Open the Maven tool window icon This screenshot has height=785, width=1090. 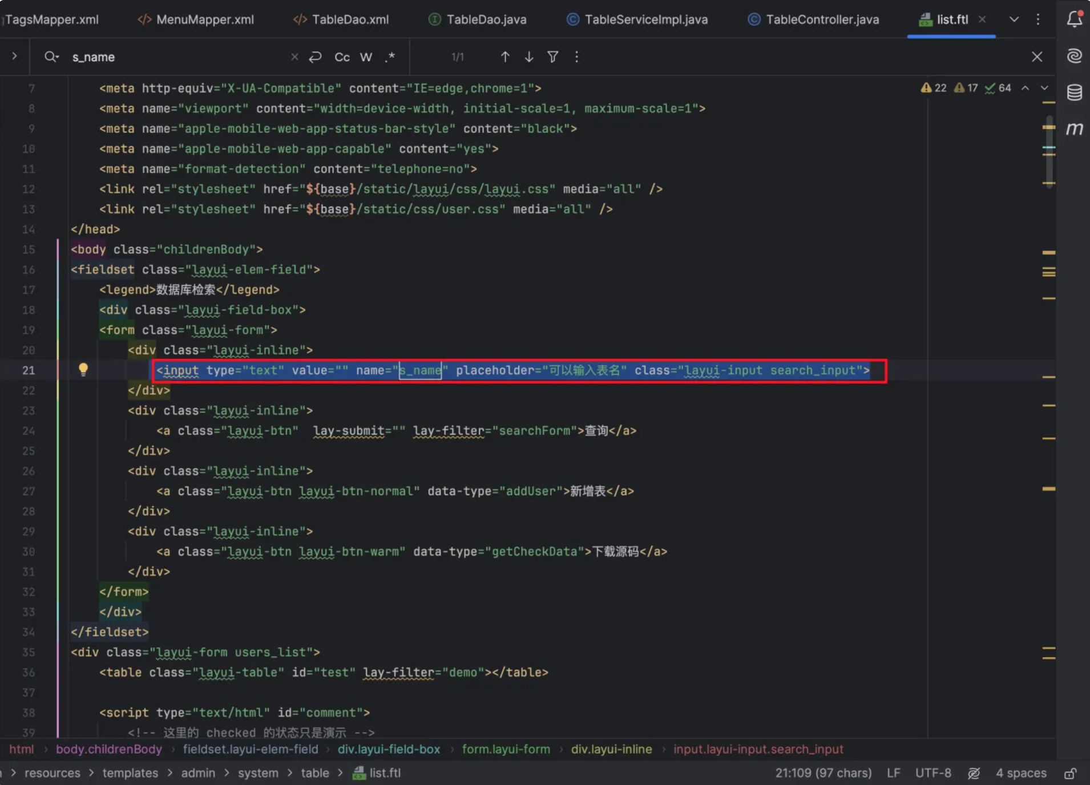point(1075,129)
